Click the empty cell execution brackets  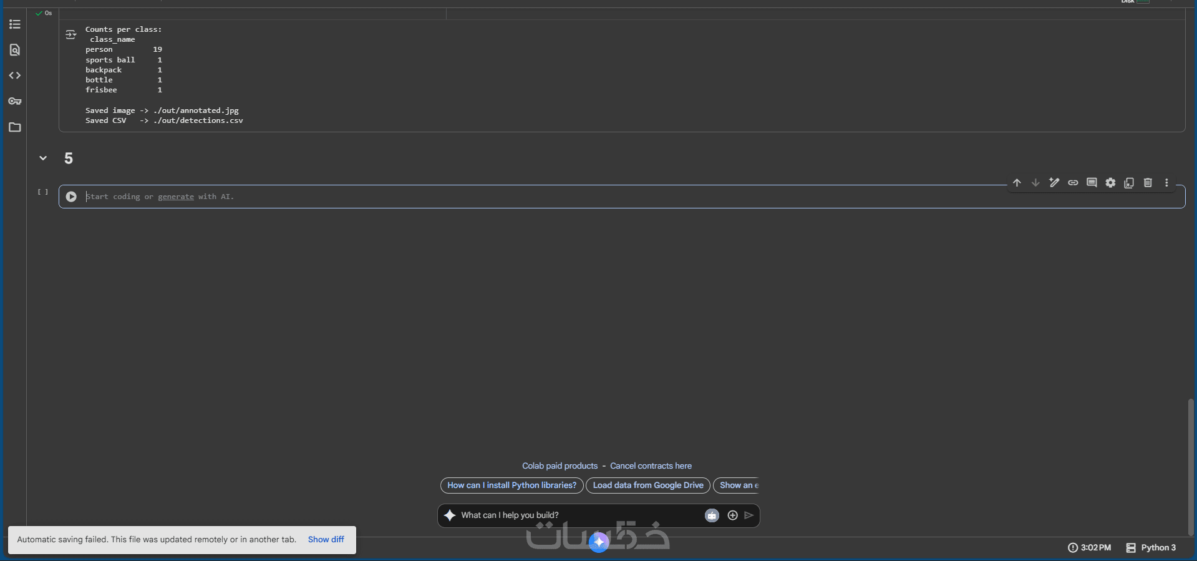[x=42, y=192]
